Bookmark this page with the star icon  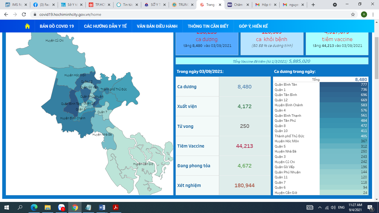(x=353, y=14)
